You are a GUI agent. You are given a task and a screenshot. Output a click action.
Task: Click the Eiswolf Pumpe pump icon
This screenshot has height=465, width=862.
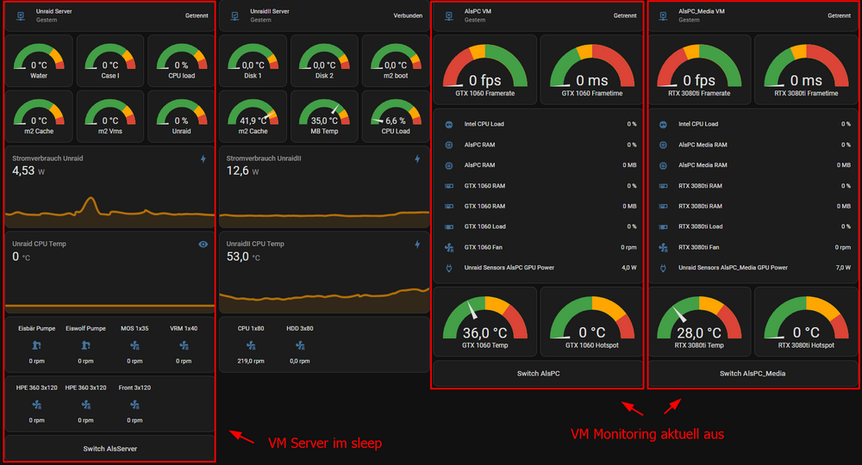85,345
